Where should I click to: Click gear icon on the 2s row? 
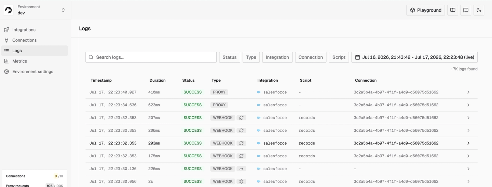click(x=241, y=182)
